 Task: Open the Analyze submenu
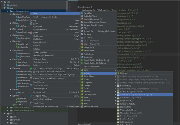55,45
